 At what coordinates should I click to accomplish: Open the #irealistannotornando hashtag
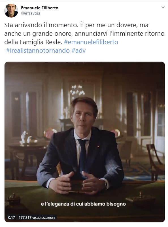[x=38, y=50]
